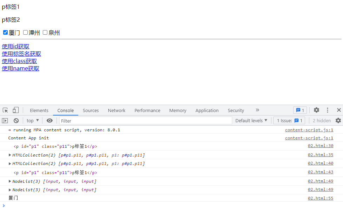The height and width of the screenshot is (215, 343).
Task: Switch to the Network tab
Action: [x=116, y=110]
